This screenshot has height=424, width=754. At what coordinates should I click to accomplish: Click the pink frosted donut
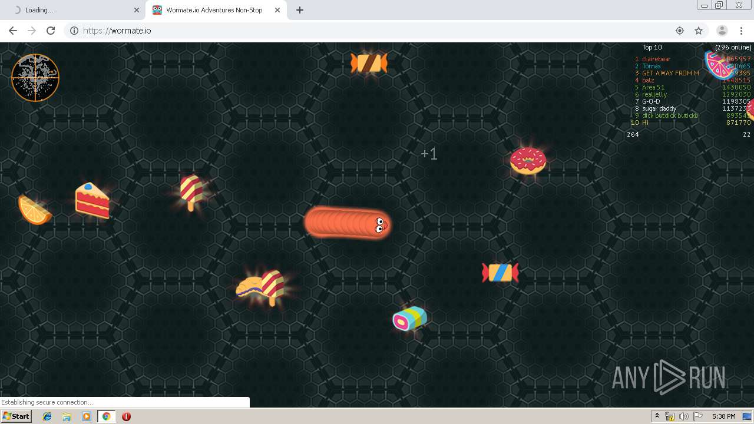tap(528, 161)
